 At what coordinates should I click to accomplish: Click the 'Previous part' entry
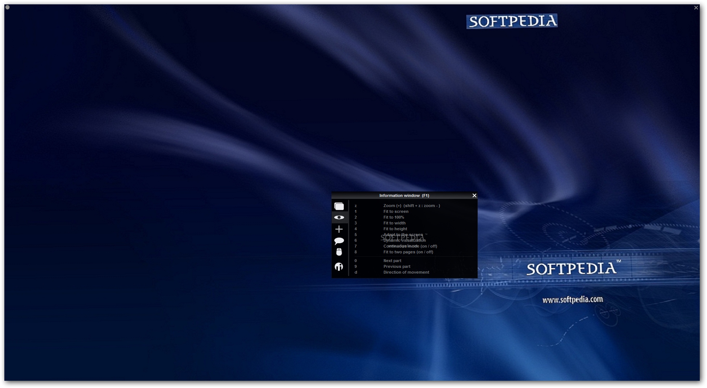tap(397, 266)
